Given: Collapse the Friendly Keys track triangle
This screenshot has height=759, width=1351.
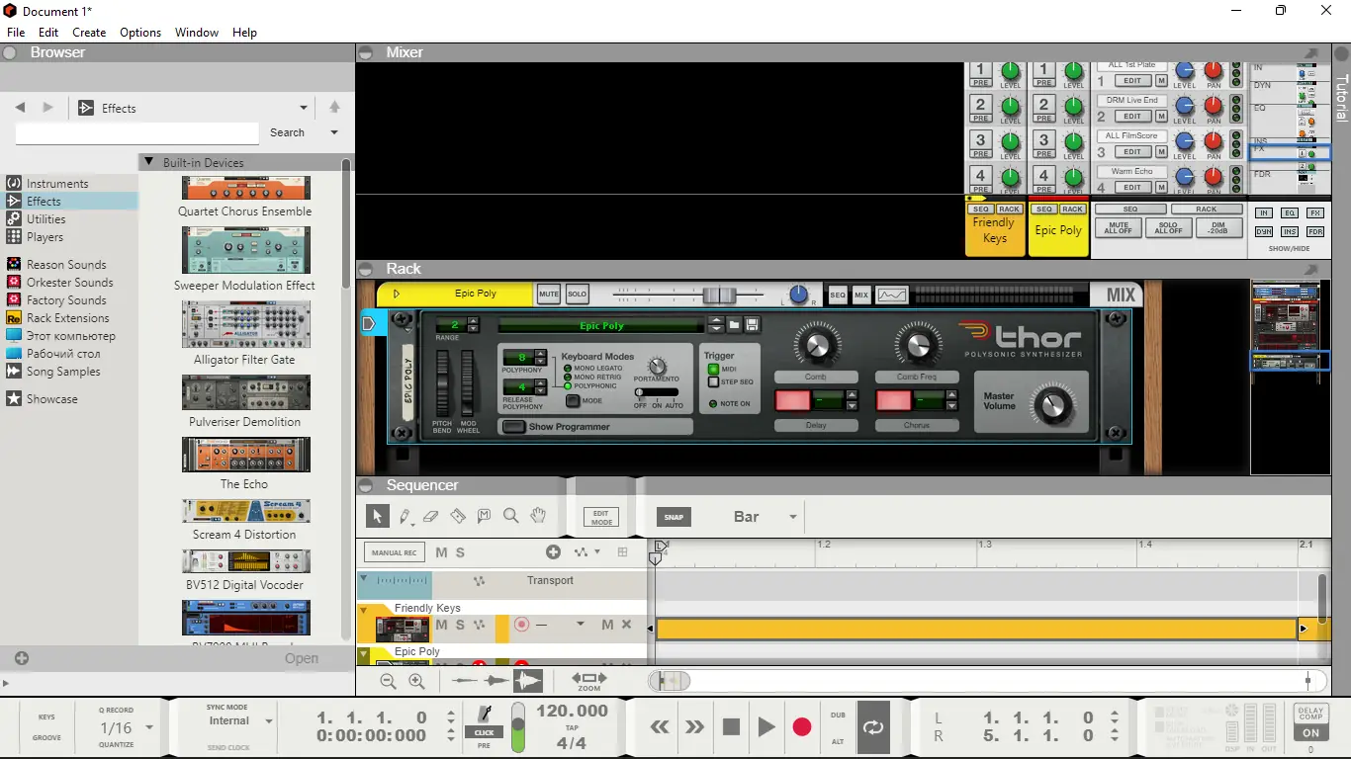Looking at the screenshot, I should [363, 609].
